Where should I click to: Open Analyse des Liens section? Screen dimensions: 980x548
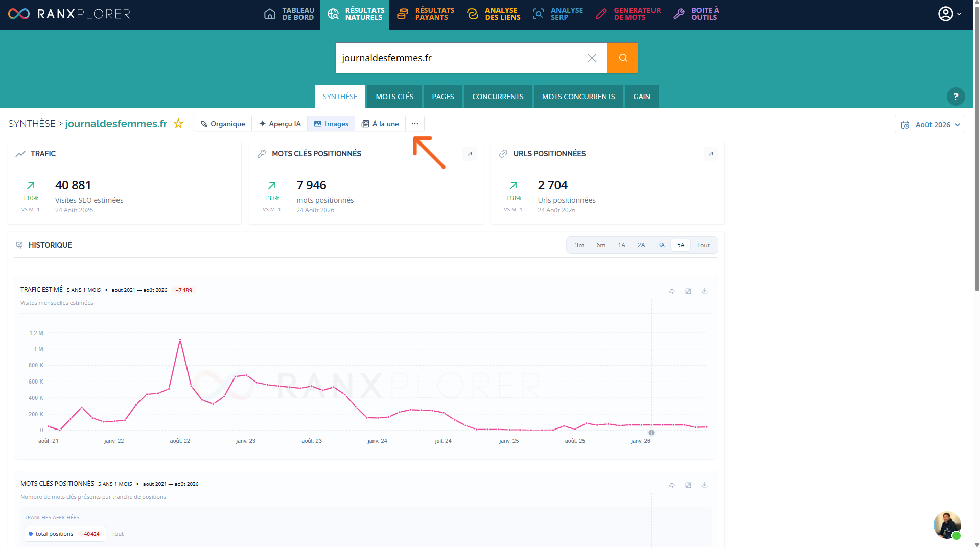[494, 14]
